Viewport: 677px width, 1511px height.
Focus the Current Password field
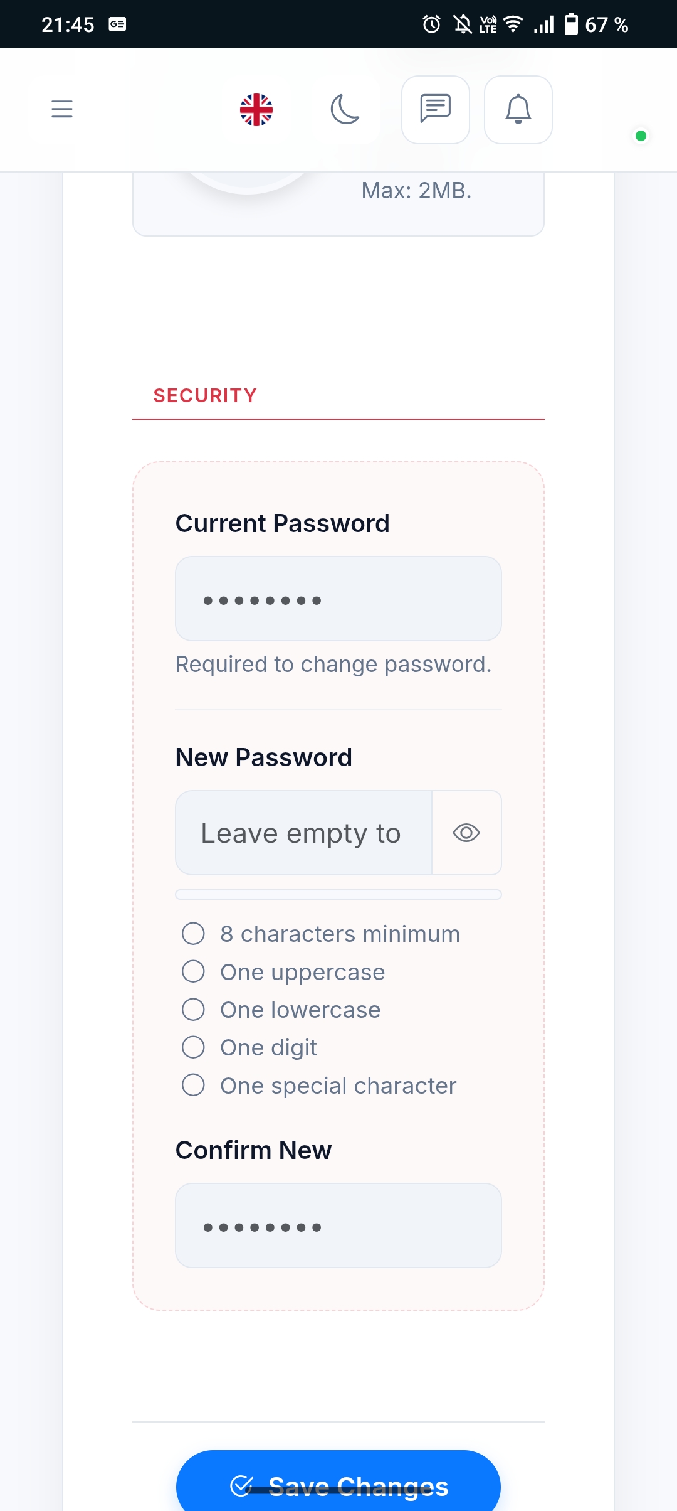click(338, 599)
